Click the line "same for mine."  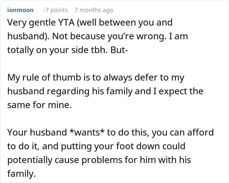click(40, 105)
